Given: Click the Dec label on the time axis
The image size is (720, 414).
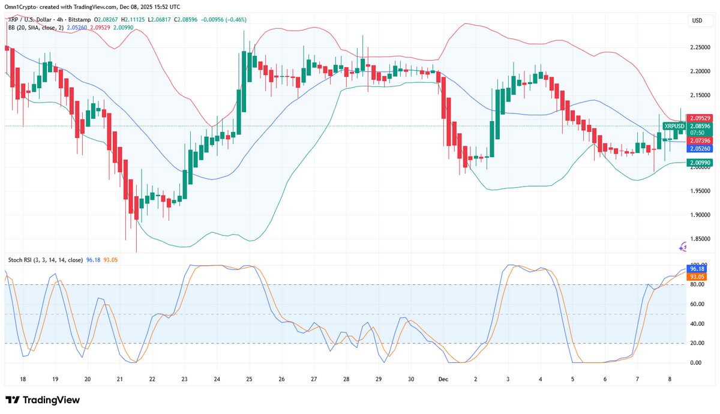Looking at the screenshot, I should pos(443,379).
